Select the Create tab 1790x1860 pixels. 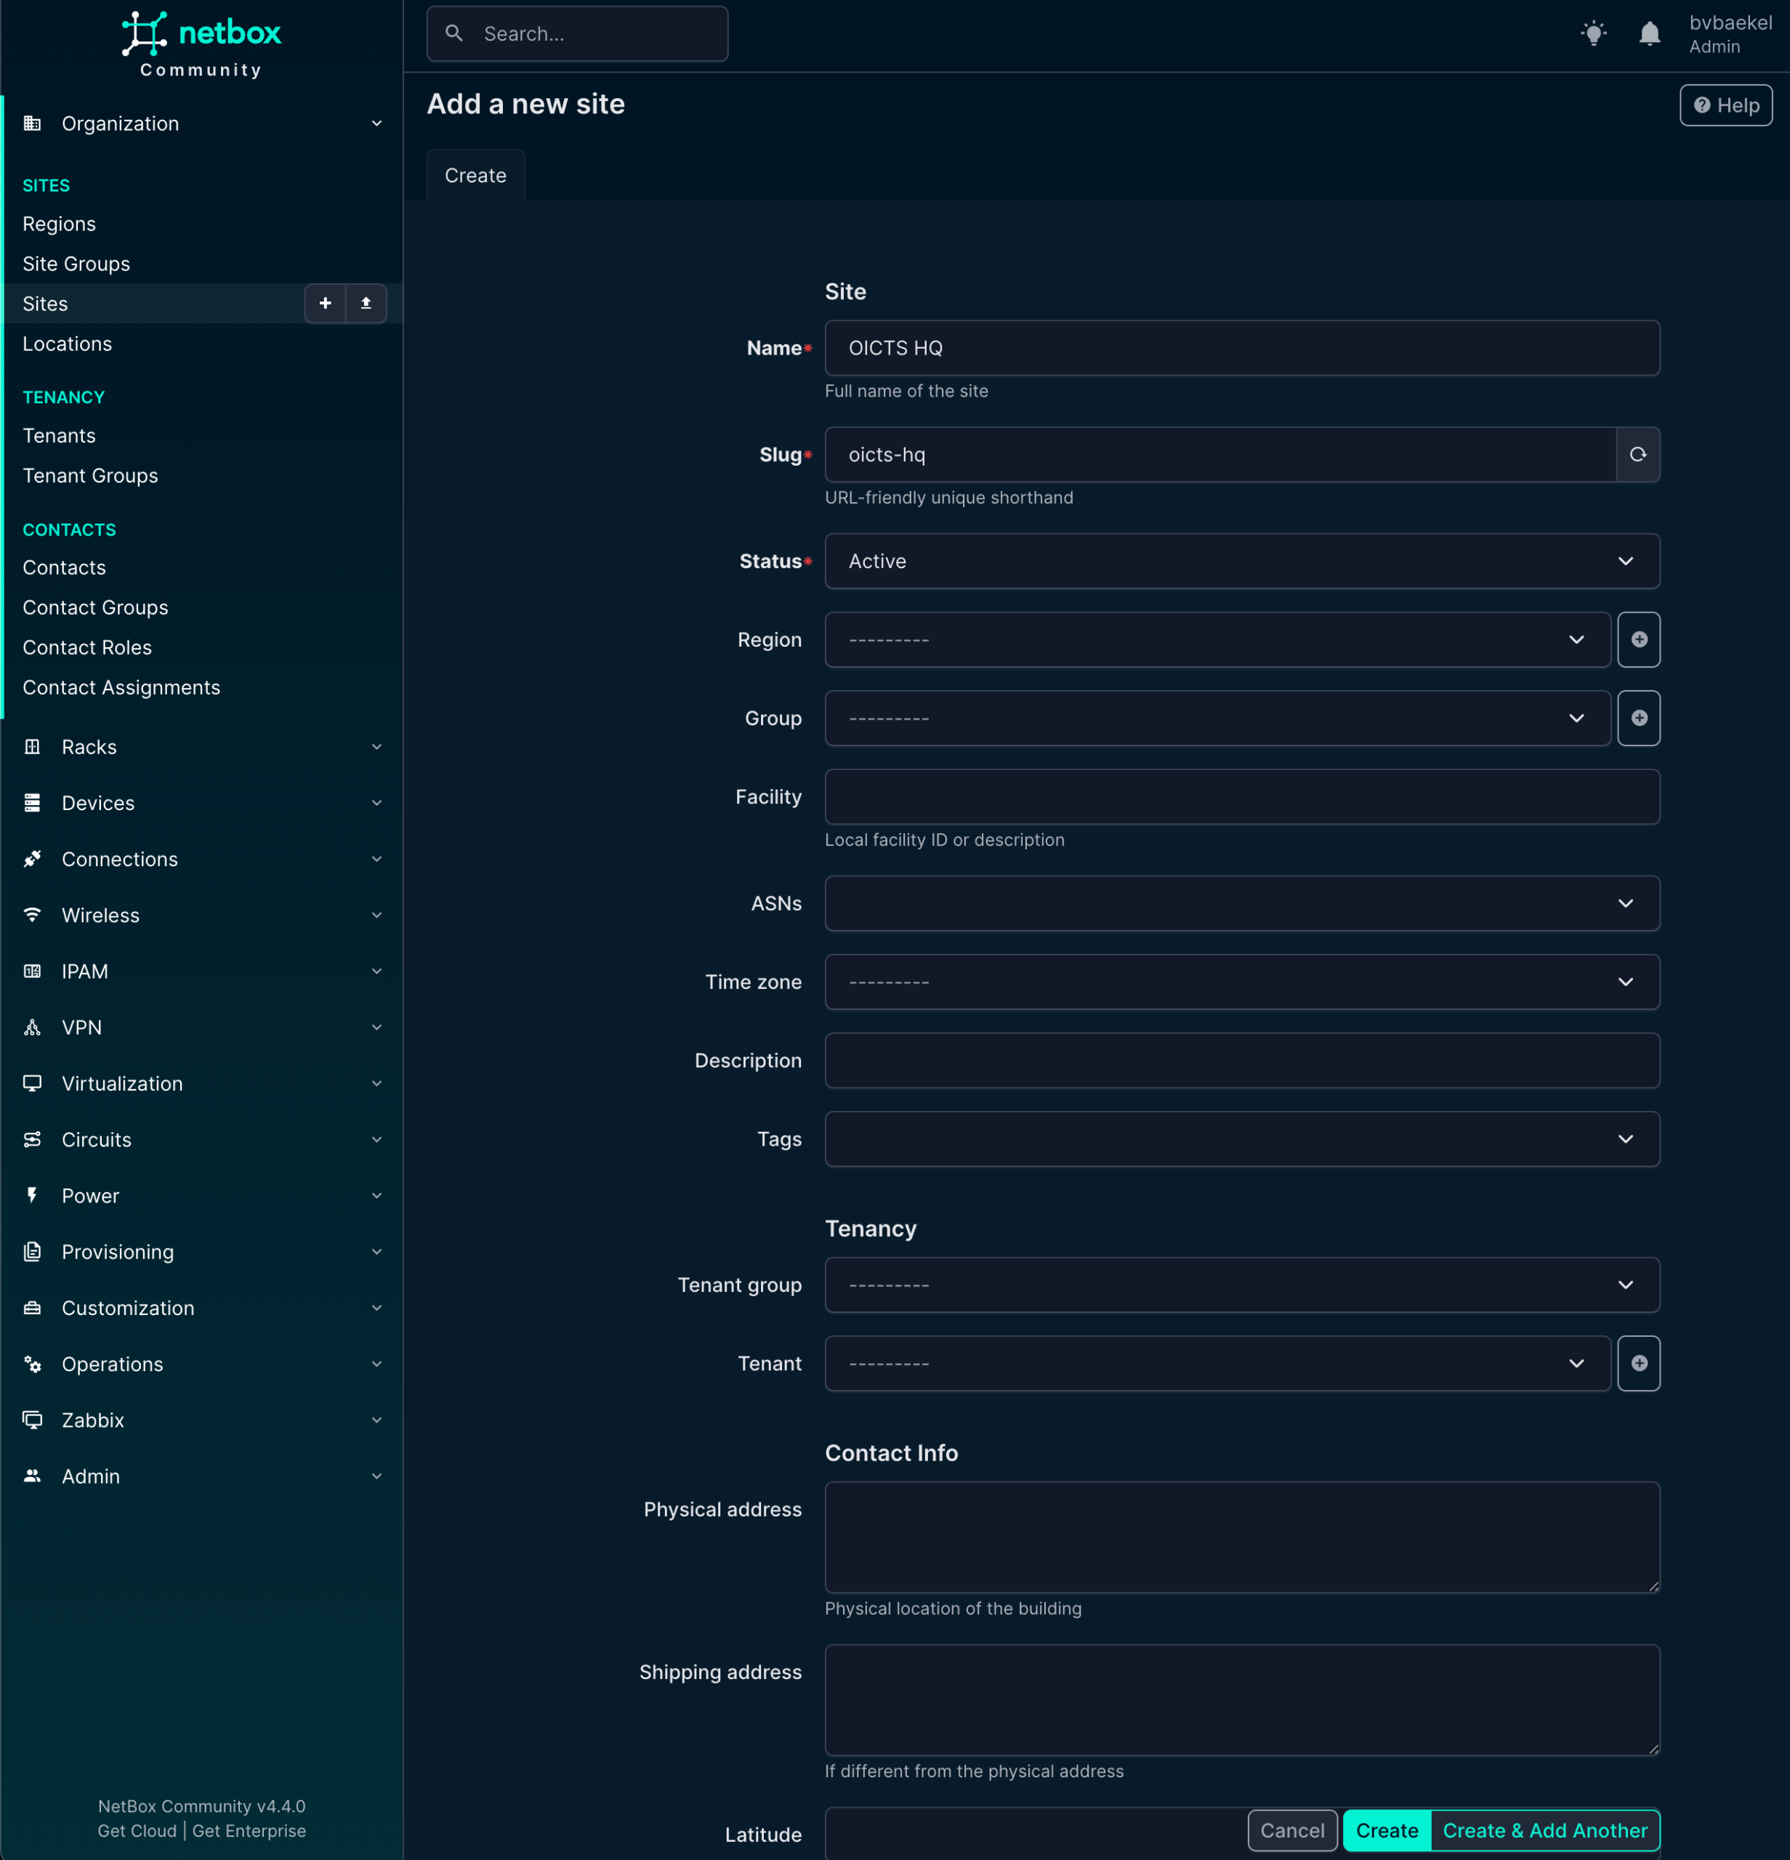[475, 176]
